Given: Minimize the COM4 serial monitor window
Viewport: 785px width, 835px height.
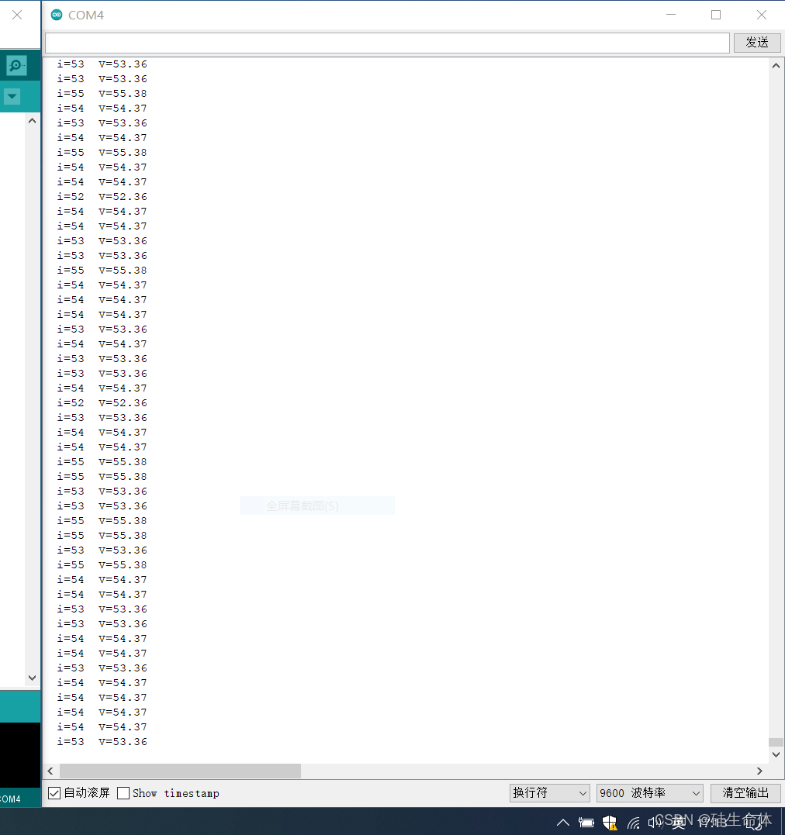Looking at the screenshot, I should coord(671,15).
